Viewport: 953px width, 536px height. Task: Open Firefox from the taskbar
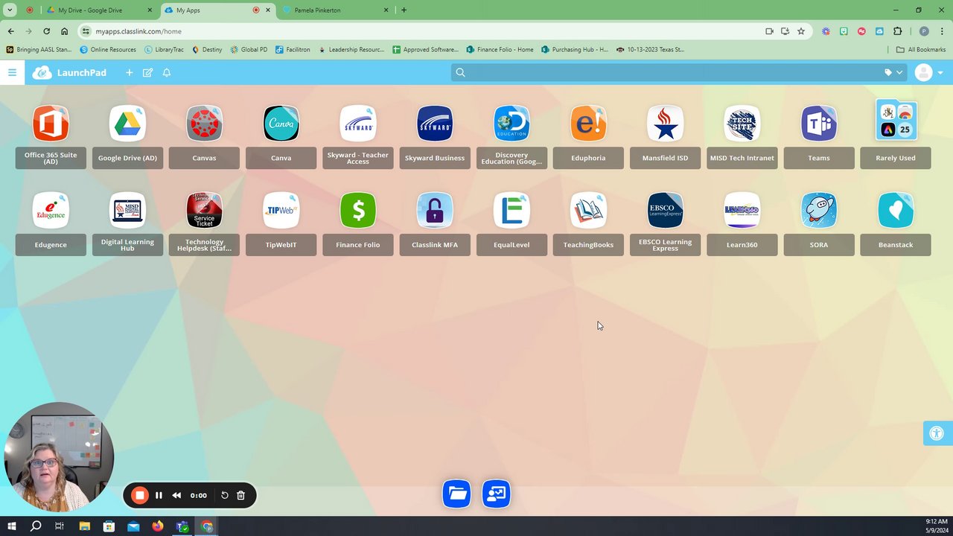click(158, 526)
